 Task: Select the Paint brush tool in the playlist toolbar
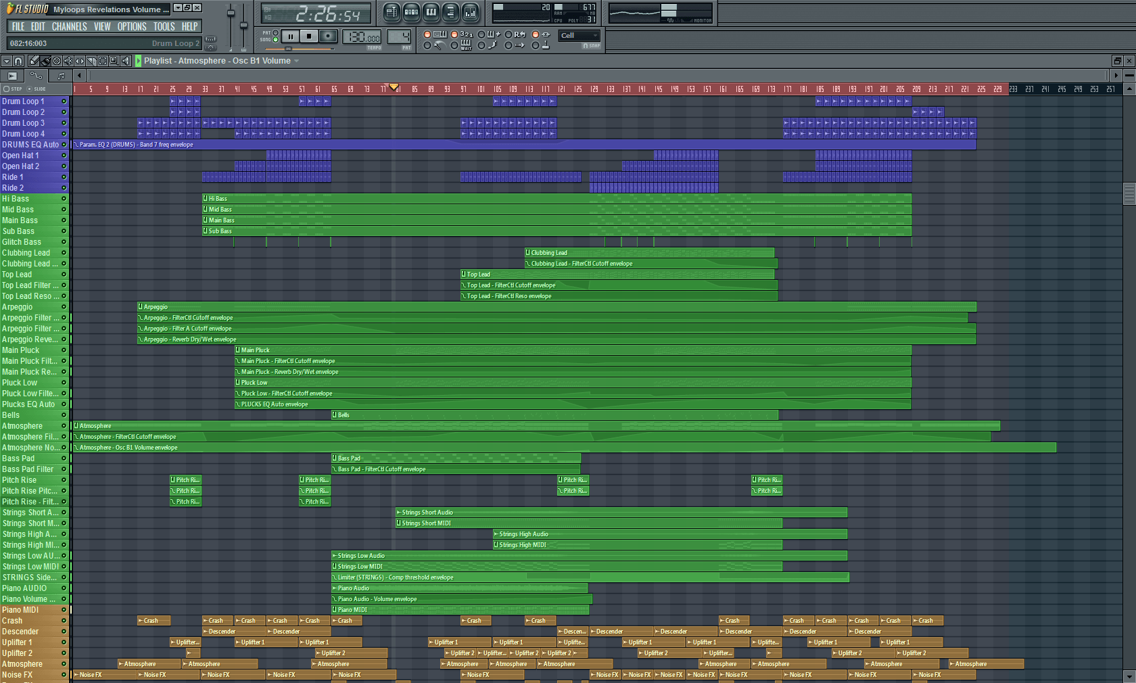point(45,61)
